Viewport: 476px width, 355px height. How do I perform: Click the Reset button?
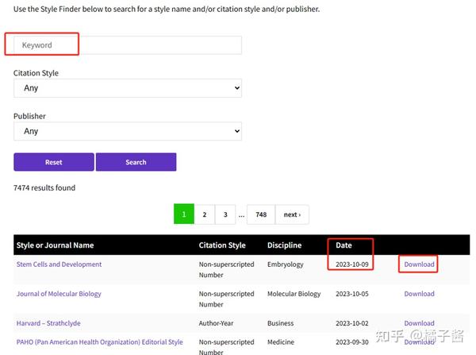click(x=54, y=162)
